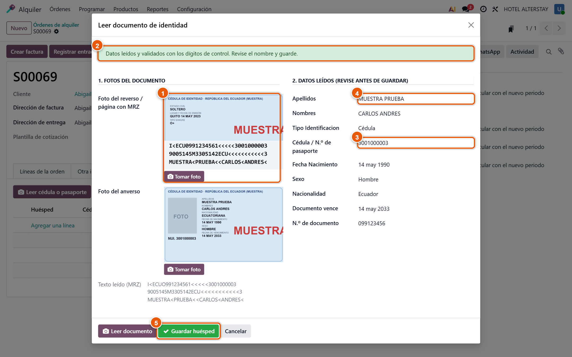The image size is (572, 357).
Task: Open the activities clock icon
Action: point(483,9)
